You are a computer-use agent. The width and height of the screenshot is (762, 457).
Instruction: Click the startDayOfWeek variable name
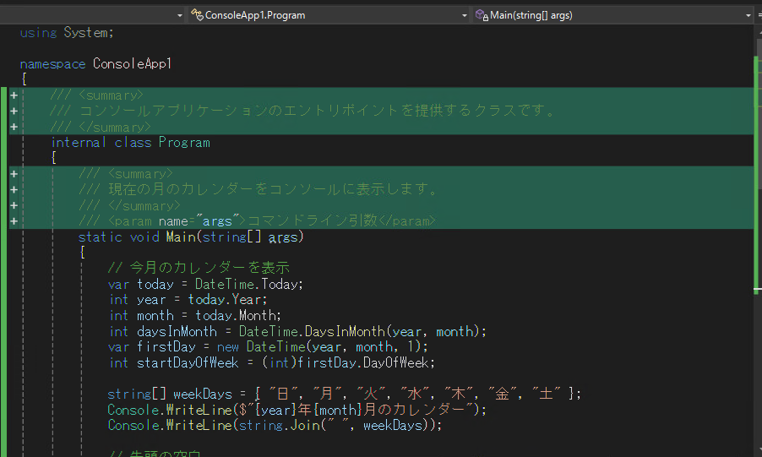click(177, 362)
